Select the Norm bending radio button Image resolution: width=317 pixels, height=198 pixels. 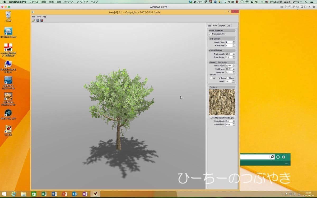[228, 78]
